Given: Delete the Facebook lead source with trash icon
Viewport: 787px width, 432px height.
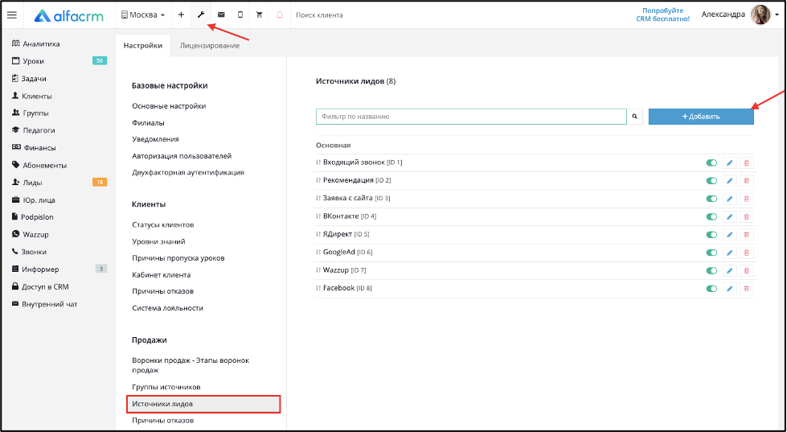Looking at the screenshot, I should coord(746,289).
